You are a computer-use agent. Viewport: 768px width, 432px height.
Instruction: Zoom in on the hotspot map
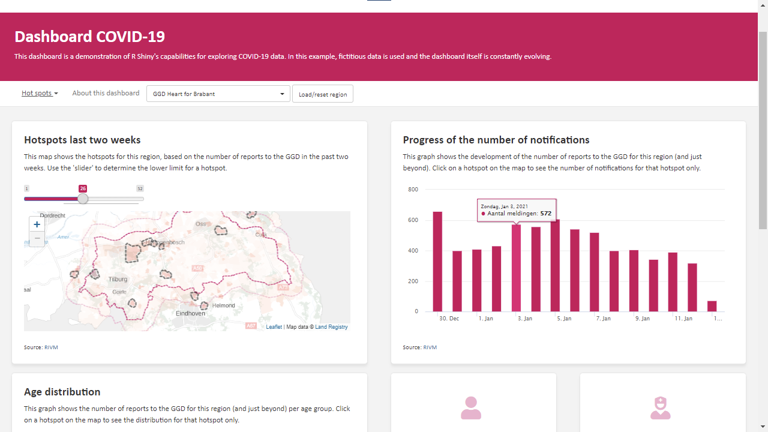point(37,224)
